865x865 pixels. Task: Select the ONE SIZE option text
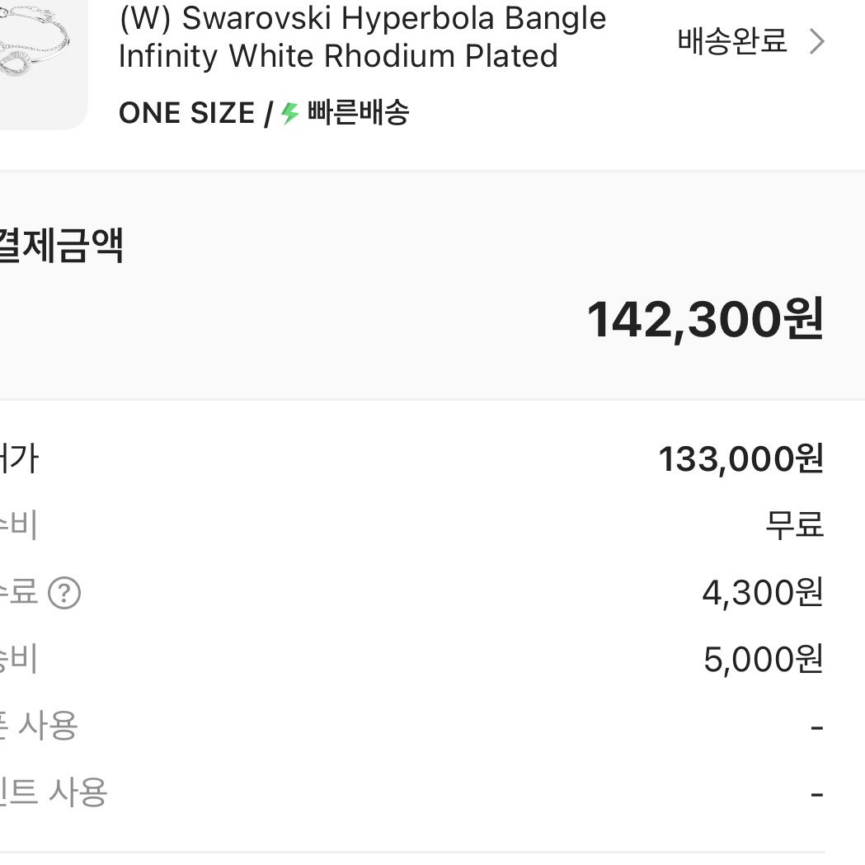[x=188, y=113]
